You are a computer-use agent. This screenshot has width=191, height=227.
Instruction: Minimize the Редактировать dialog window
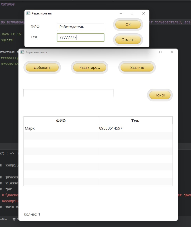coord(121,13)
